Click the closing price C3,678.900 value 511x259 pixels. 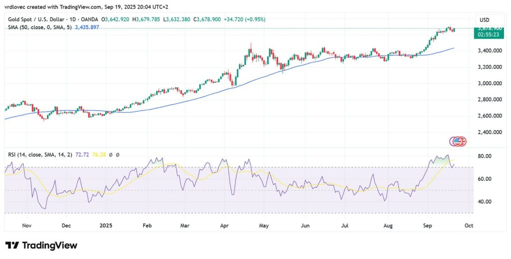pyautogui.click(x=207, y=19)
